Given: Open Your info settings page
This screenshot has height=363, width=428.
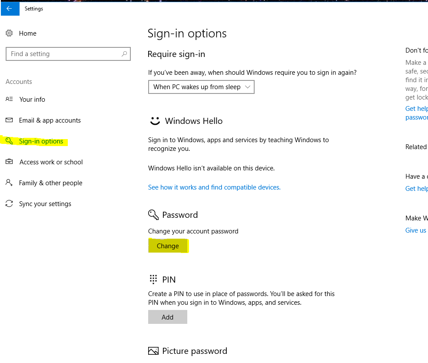Looking at the screenshot, I should (x=32, y=100).
